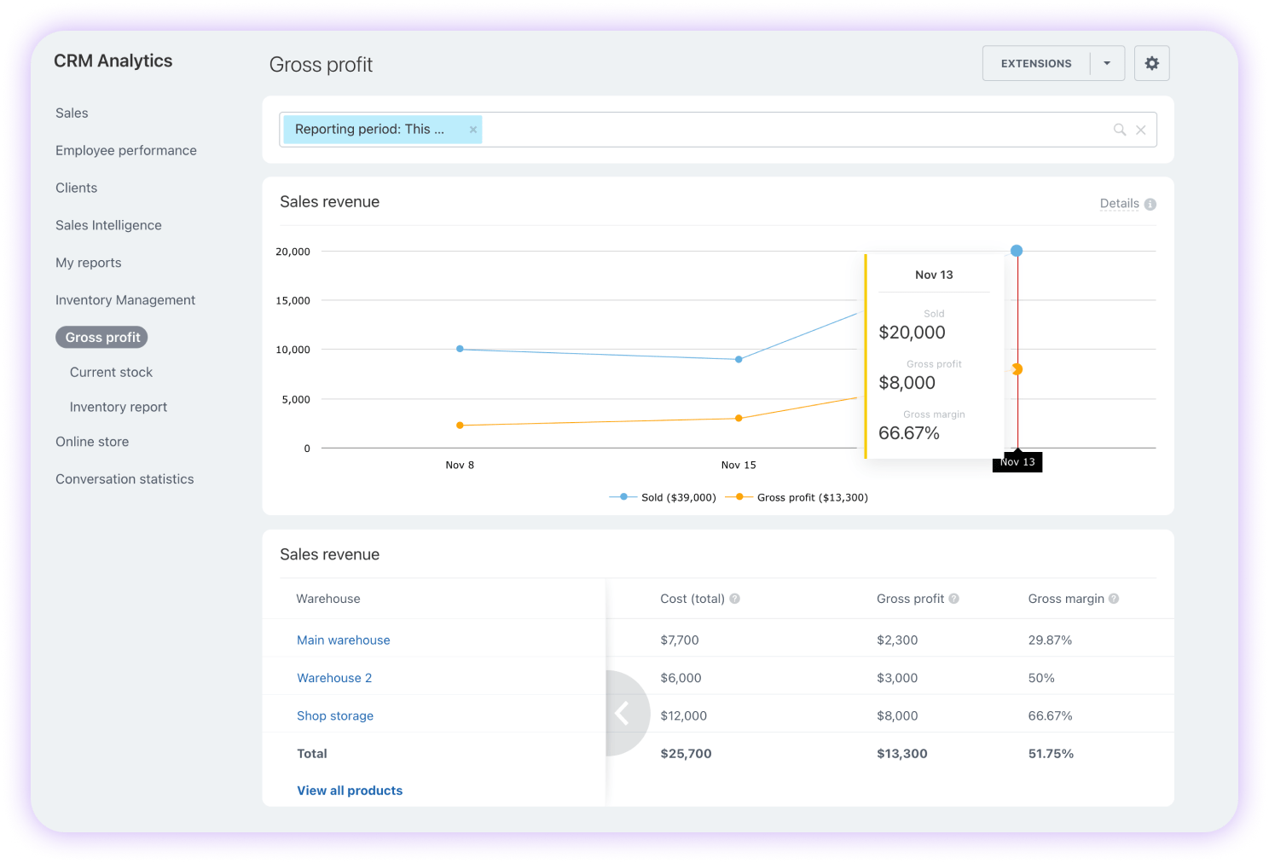1269x863 pixels.
Task: Open the Extensions dropdown arrow
Action: click(x=1107, y=63)
